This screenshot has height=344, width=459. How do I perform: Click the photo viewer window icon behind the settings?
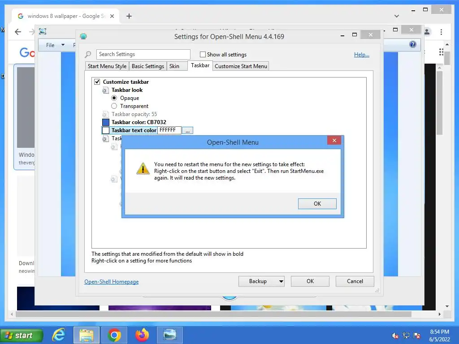(x=43, y=31)
